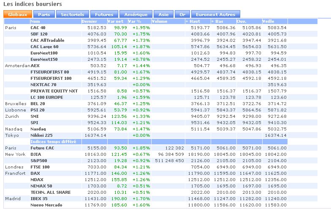
Task: Open the IBEX 35 index
Action: [39, 198]
